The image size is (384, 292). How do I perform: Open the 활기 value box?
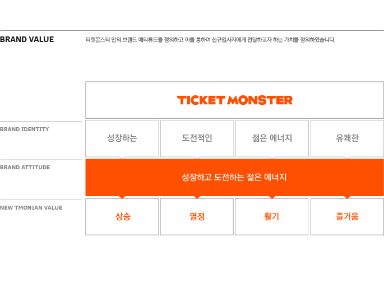tap(271, 217)
